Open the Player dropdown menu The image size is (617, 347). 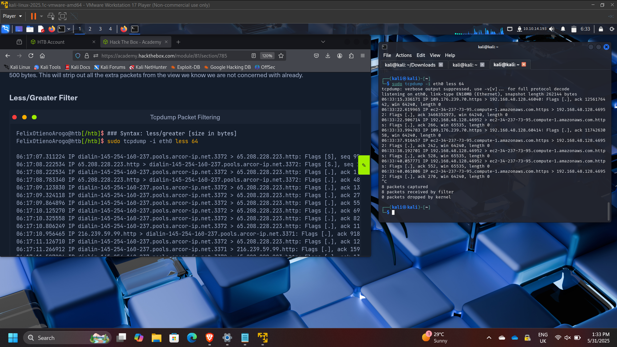coord(12,16)
